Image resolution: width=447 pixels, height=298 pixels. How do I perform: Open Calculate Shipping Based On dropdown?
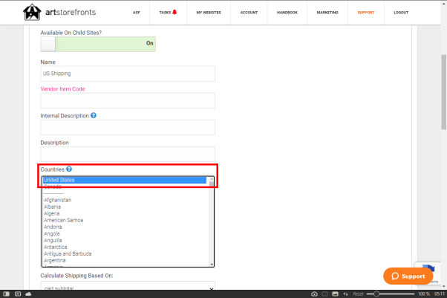coord(127,288)
